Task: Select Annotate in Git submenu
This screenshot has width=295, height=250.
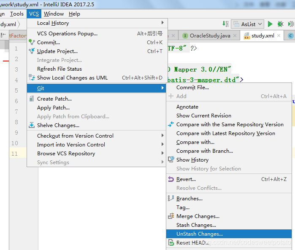Action: coord(229,107)
